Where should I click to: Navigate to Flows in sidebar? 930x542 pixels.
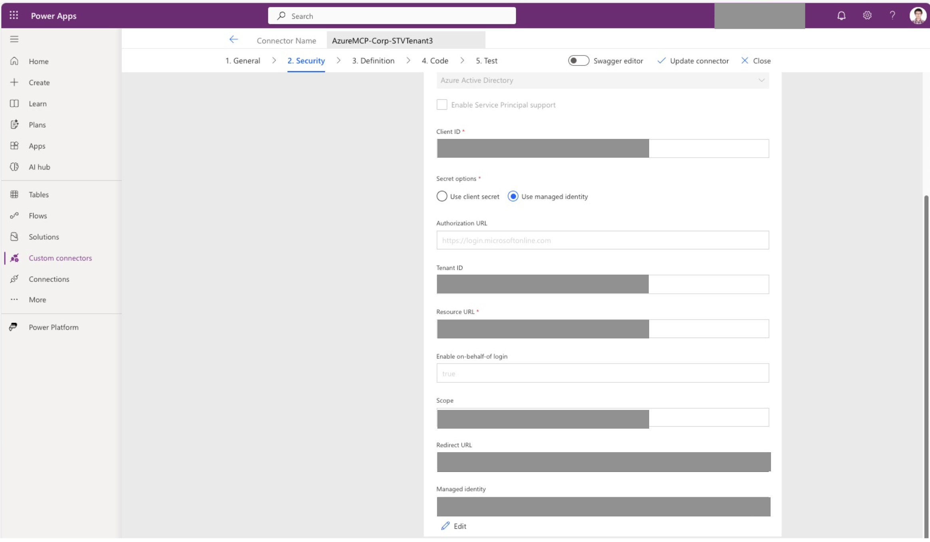tap(38, 216)
